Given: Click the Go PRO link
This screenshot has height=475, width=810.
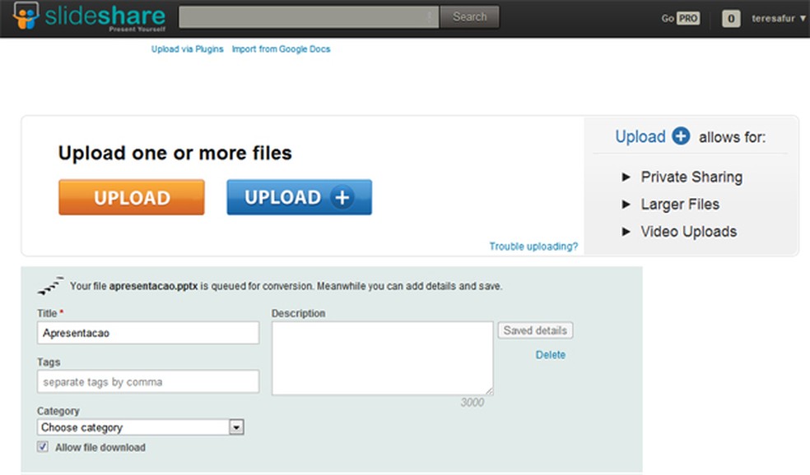Looking at the screenshot, I should tap(680, 19).
